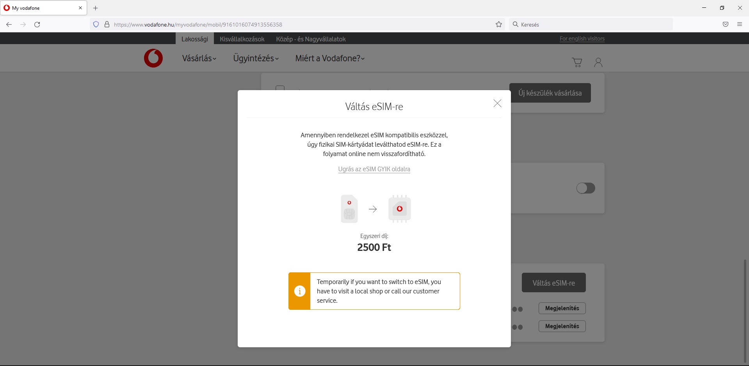749x366 pixels.
Task: Expand the Ügyintézés menu
Action: click(256, 58)
